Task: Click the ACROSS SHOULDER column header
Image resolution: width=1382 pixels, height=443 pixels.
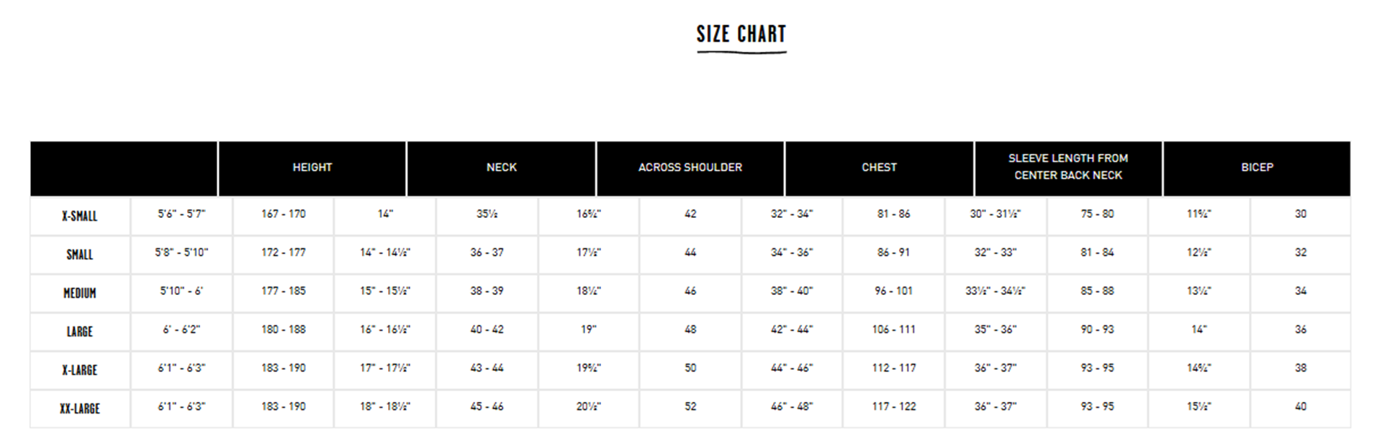Action: (690, 168)
